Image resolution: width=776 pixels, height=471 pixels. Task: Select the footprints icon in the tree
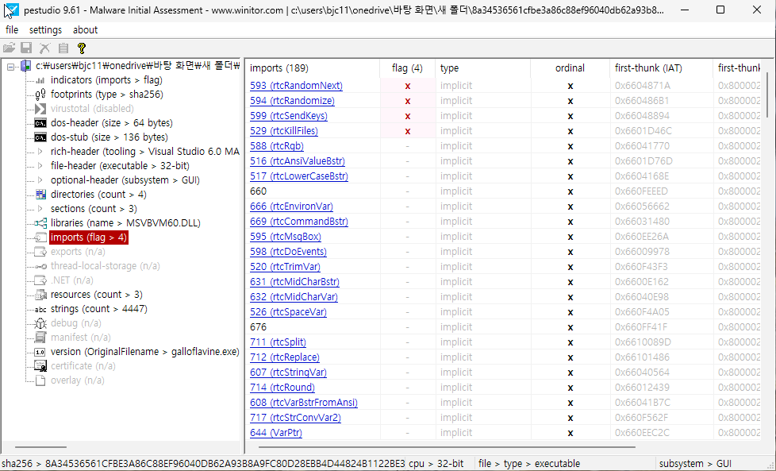tap(40, 95)
